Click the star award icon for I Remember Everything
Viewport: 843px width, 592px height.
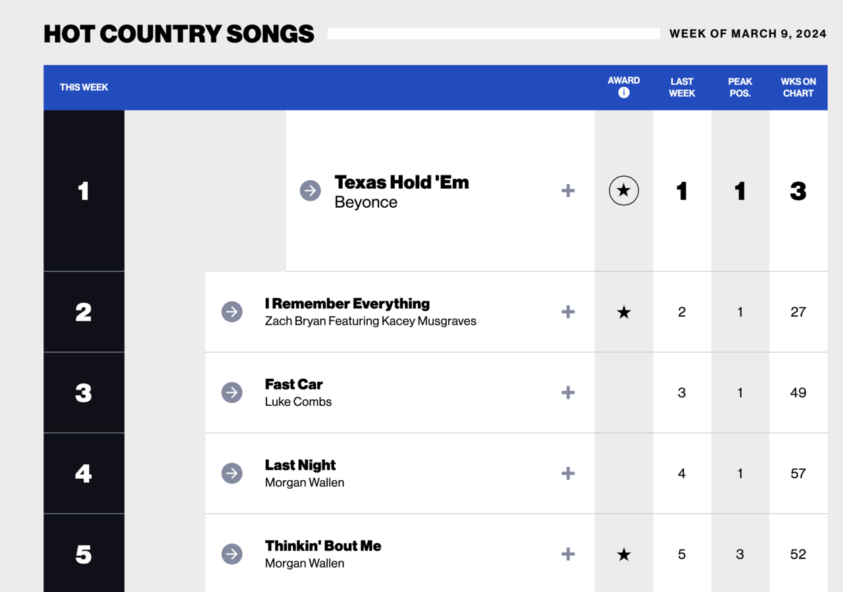click(624, 312)
